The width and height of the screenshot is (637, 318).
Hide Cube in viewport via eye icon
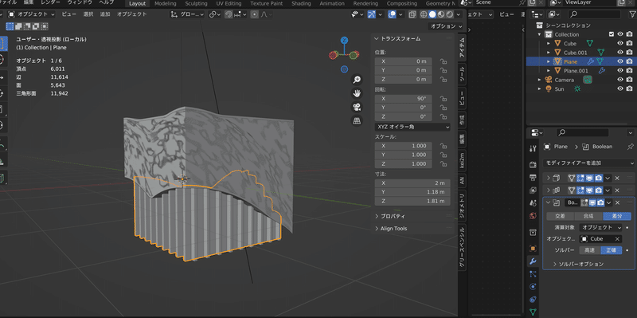620,44
